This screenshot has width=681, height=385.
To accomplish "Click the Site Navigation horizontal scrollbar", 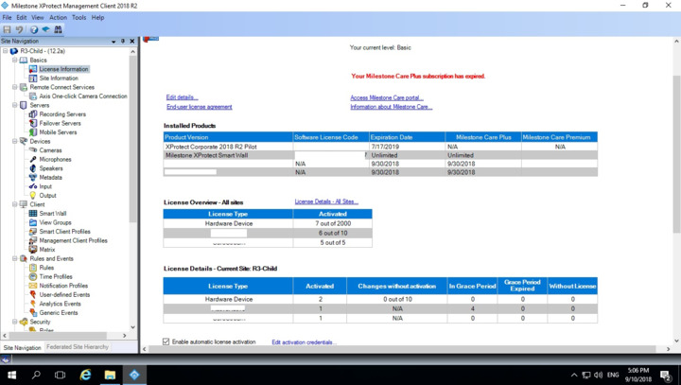I will coord(66,336).
